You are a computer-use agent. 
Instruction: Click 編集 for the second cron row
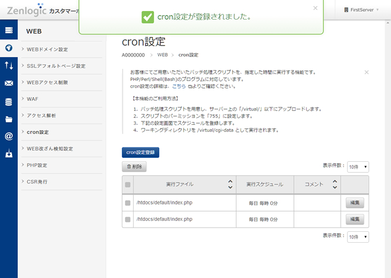click(x=355, y=219)
